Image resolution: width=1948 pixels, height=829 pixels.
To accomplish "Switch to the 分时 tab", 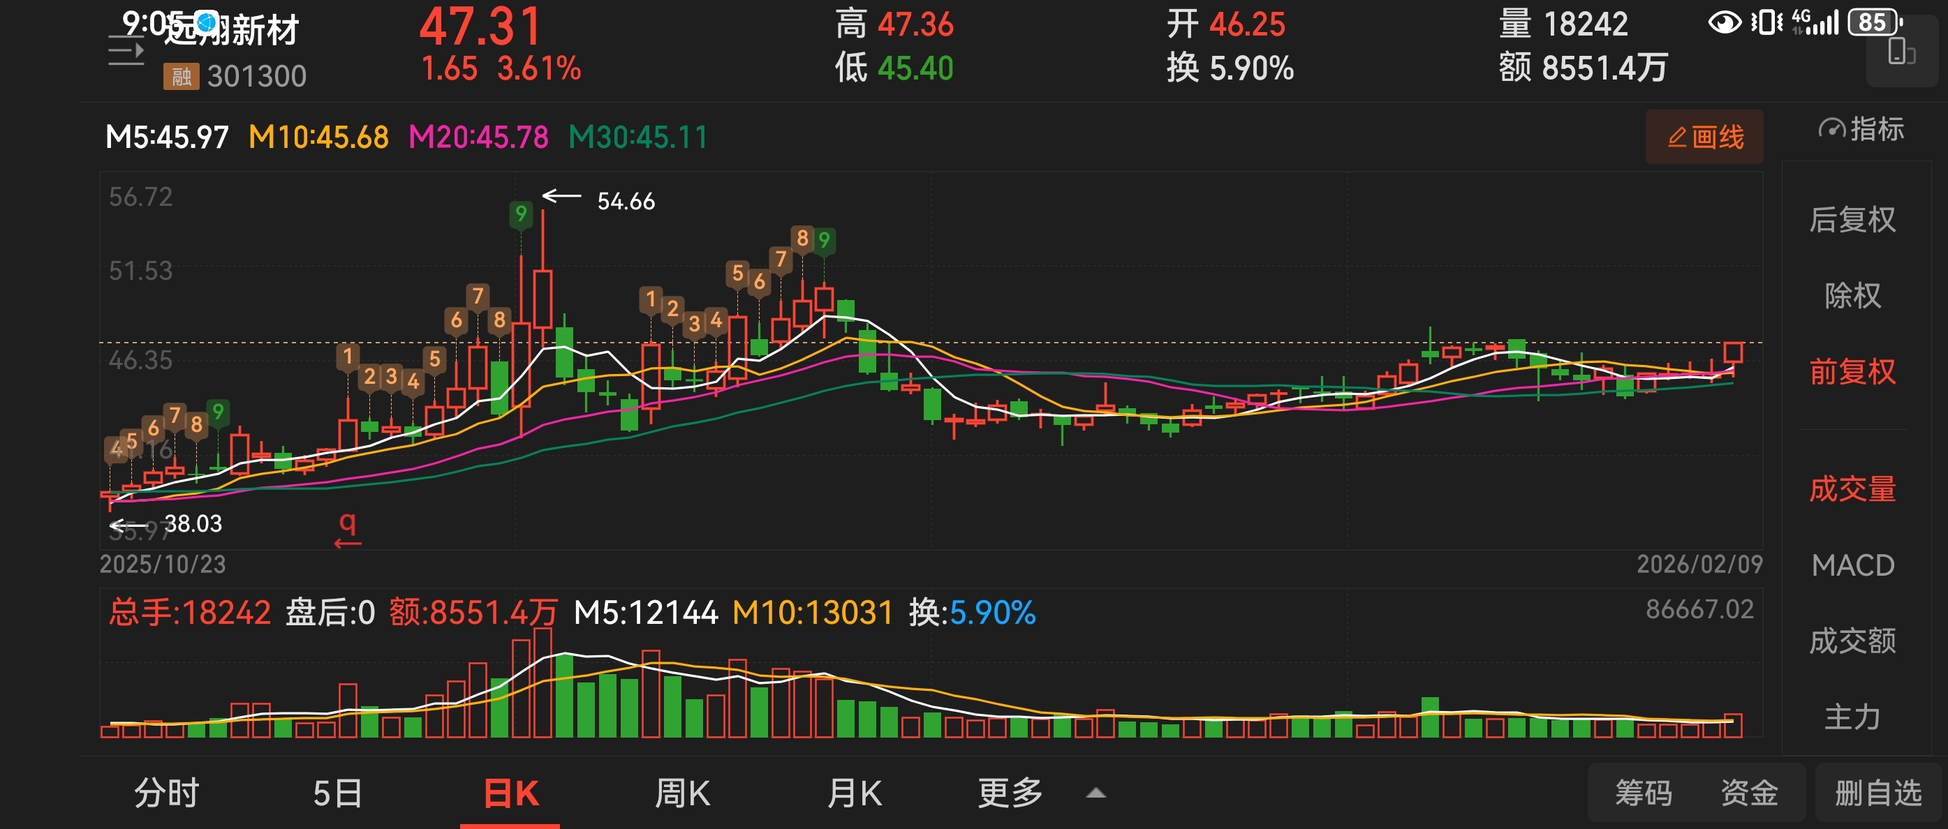I will (166, 793).
